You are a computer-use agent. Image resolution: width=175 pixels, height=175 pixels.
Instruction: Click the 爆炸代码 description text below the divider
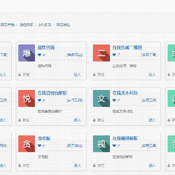45,66
